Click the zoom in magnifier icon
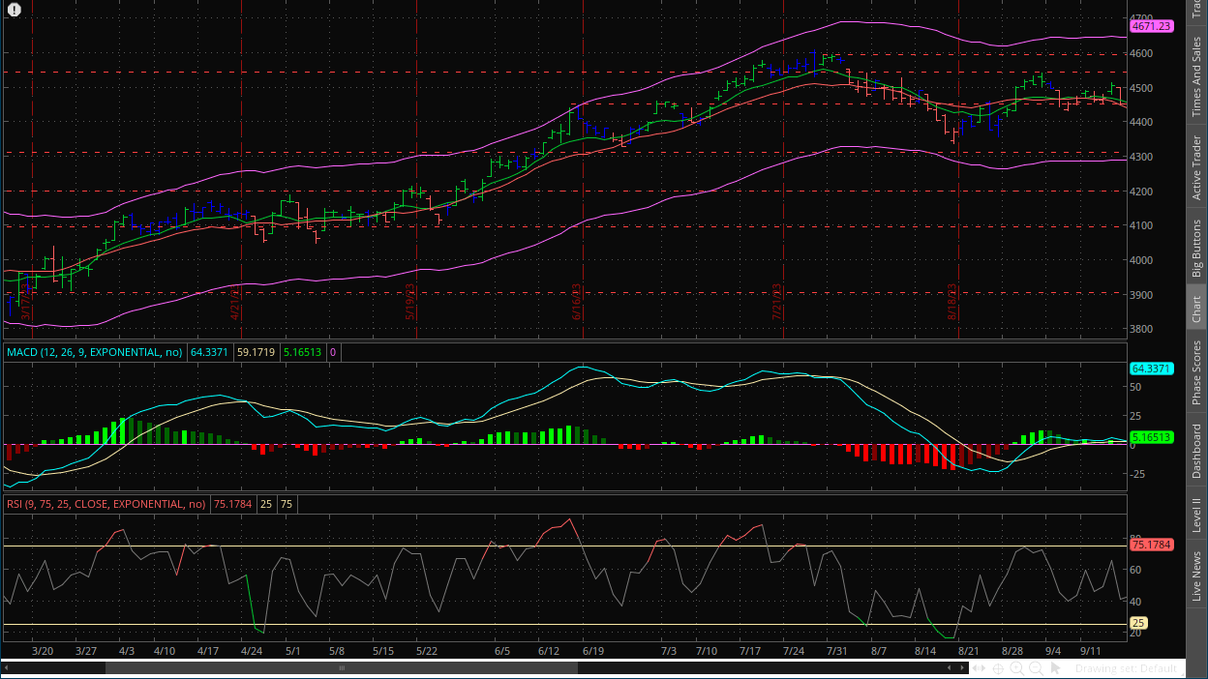Image resolution: width=1208 pixels, height=679 pixels. point(1017,667)
